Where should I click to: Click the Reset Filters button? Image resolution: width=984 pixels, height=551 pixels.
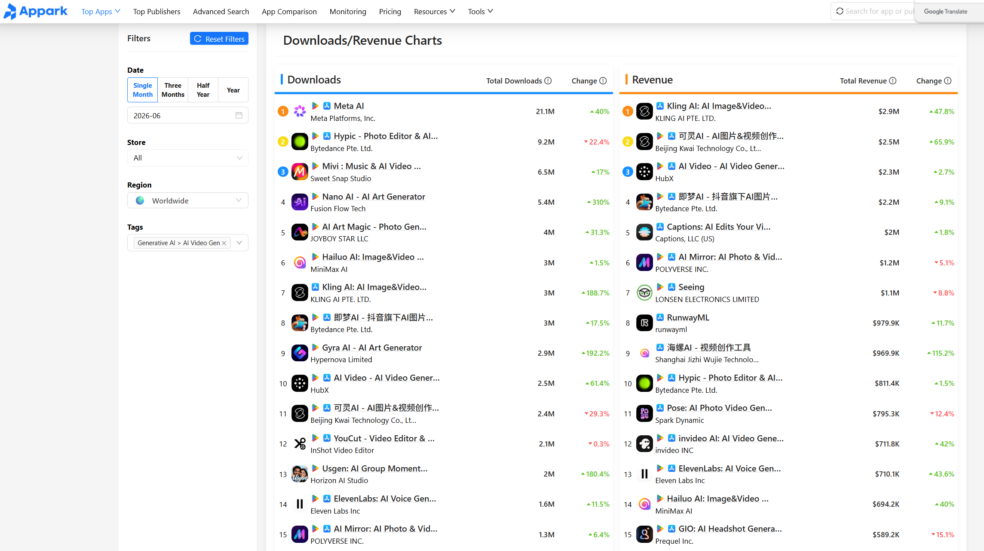tap(219, 39)
